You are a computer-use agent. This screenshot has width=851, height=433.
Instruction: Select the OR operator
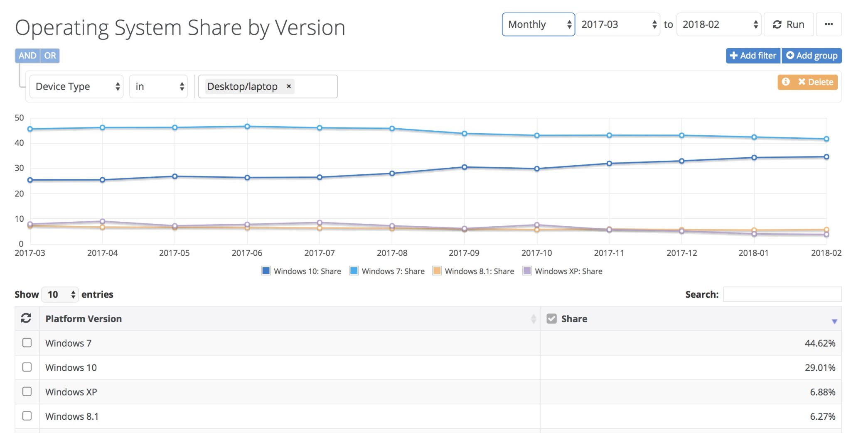pos(50,56)
